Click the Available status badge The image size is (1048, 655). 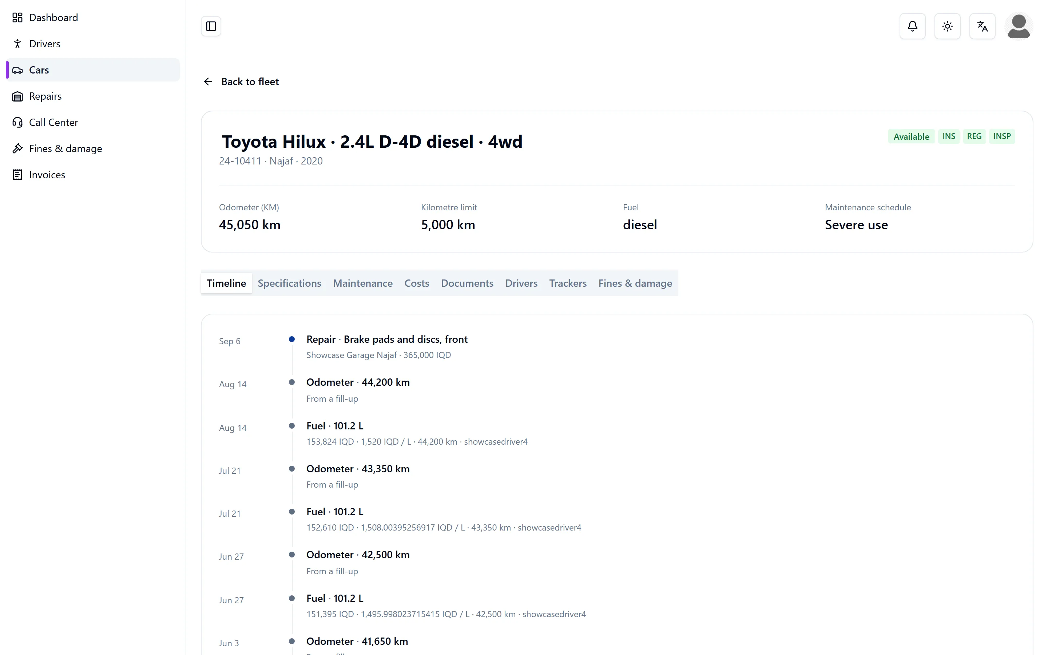click(x=911, y=136)
